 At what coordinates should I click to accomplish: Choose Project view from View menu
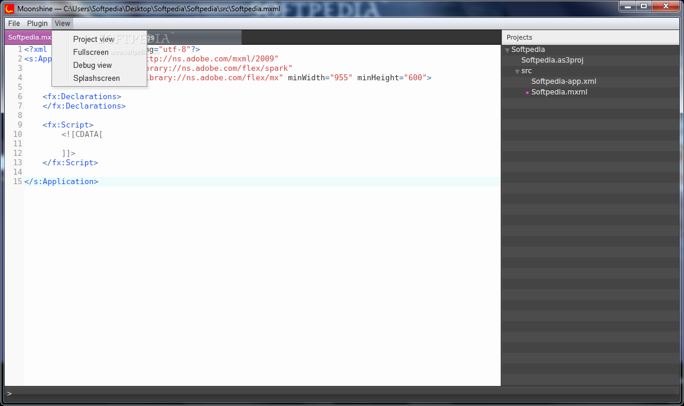point(93,39)
